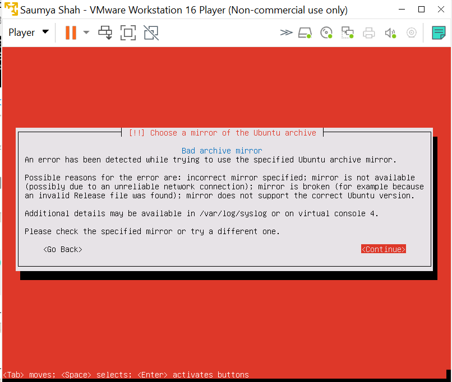Click the Bad archive mirror heading text
The image size is (452, 382).
coord(222,151)
